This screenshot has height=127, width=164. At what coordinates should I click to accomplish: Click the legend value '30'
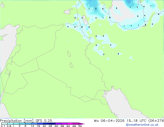click(56, 126)
